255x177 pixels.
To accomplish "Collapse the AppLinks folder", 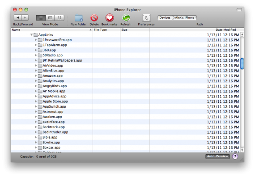I will [31, 34].
